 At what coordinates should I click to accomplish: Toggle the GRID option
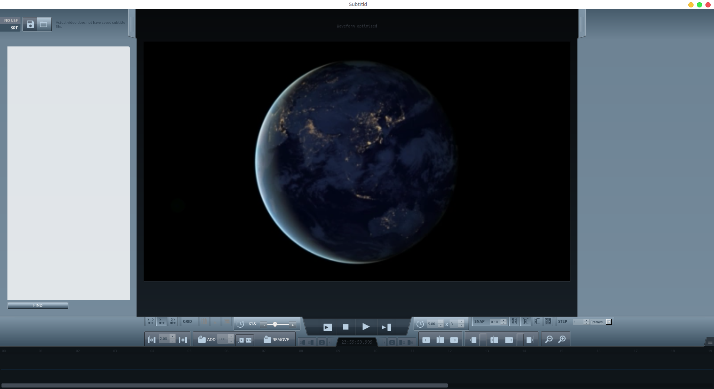pos(187,322)
